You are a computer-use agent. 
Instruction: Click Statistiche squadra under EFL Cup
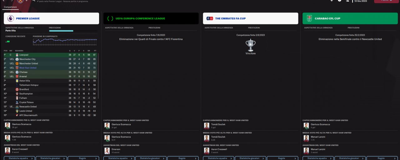[x=318, y=158]
